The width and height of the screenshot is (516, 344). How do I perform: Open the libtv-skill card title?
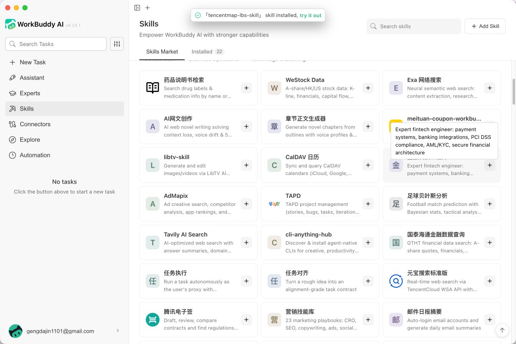pyautogui.click(x=177, y=157)
